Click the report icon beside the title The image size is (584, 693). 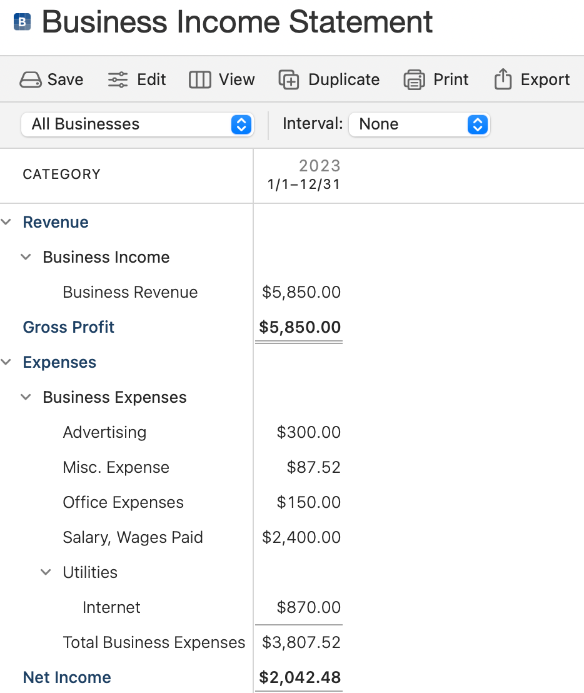click(22, 23)
